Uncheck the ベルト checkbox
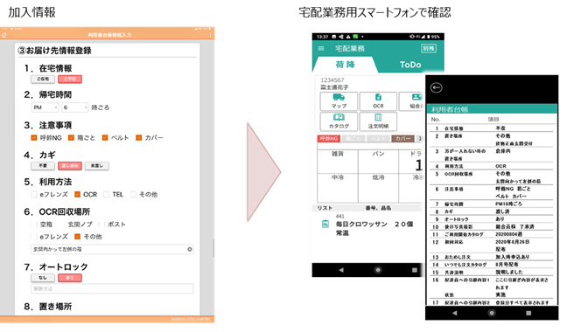 click(105, 137)
